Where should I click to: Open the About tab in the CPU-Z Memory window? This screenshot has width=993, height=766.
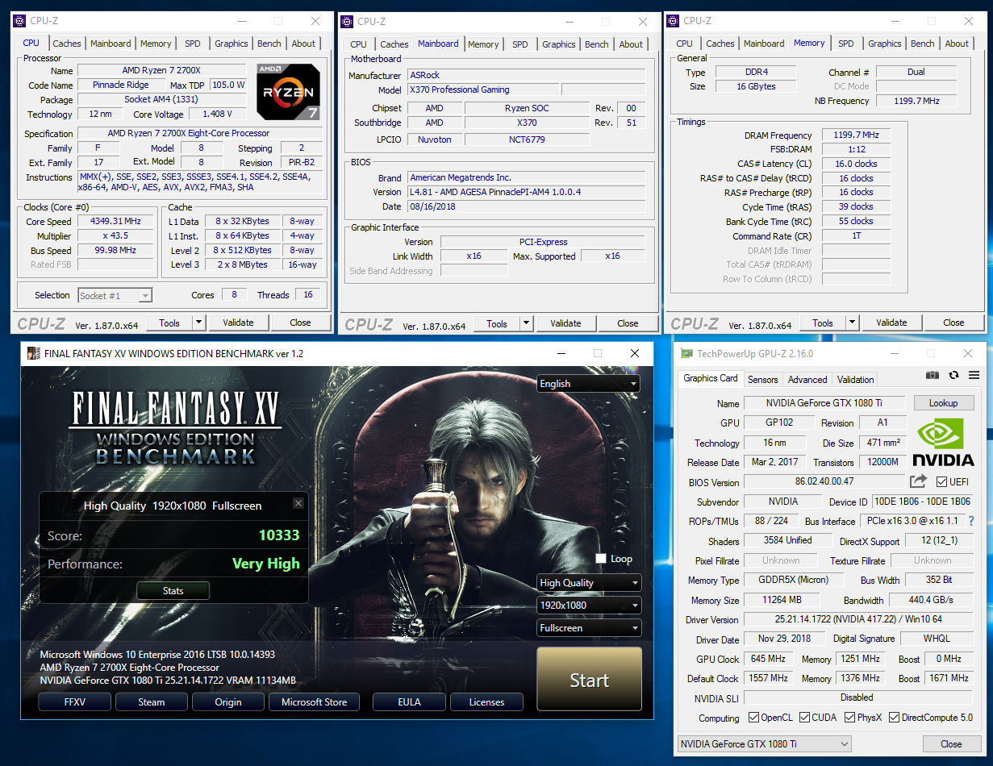(957, 44)
